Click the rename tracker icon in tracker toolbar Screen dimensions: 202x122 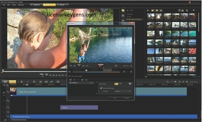click(82, 80)
